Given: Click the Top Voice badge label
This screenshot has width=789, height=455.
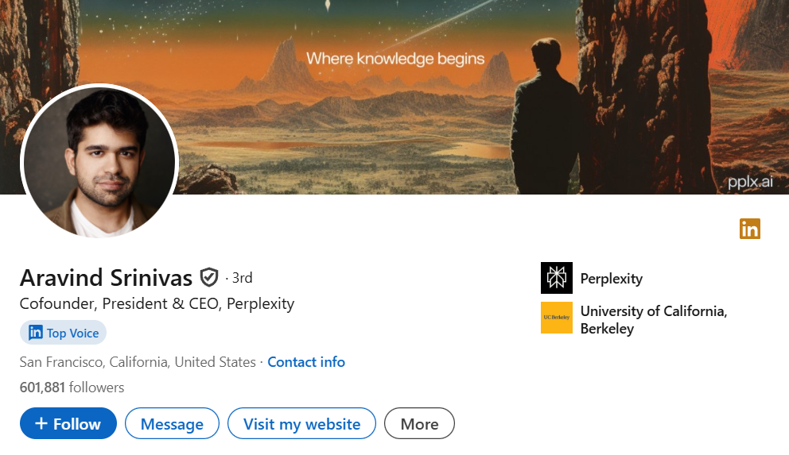Looking at the screenshot, I should click(72, 333).
